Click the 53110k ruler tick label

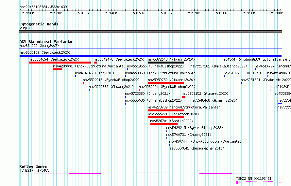click(x=28, y=13)
